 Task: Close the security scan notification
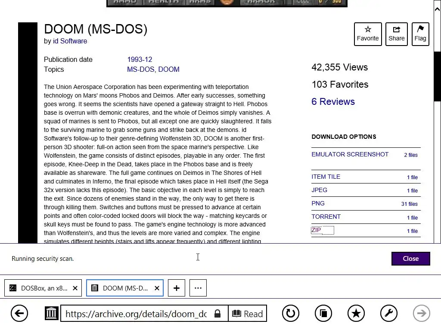(410, 258)
